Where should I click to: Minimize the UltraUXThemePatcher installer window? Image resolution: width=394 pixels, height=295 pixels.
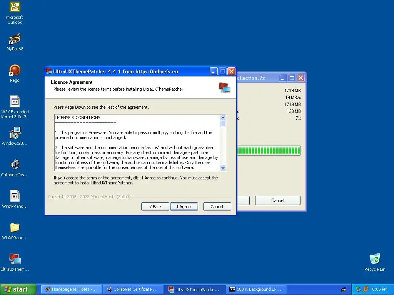point(214,71)
